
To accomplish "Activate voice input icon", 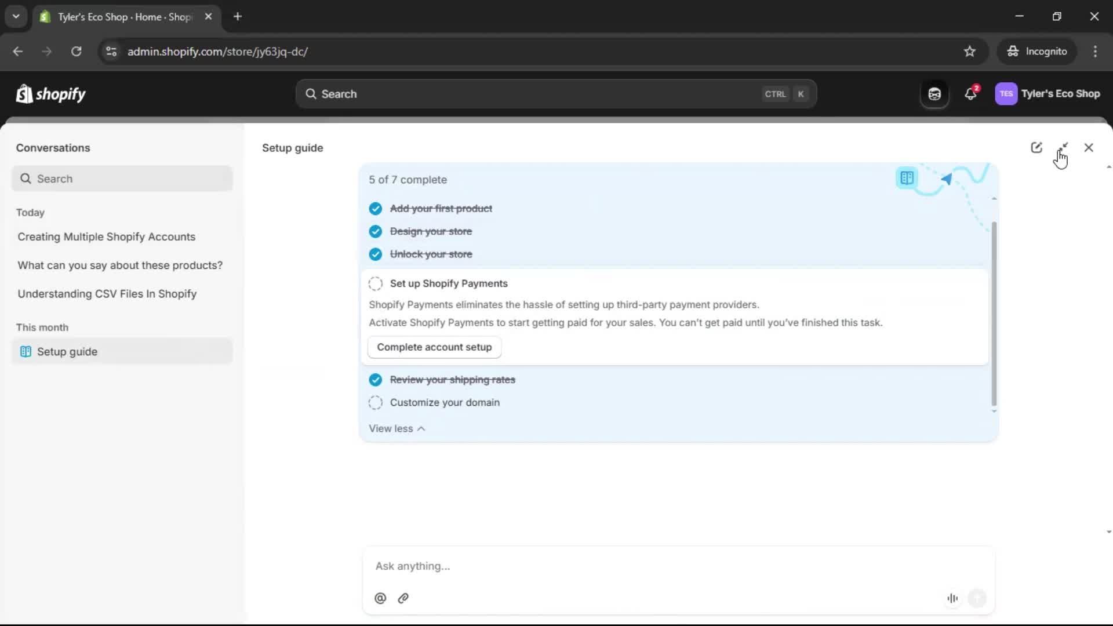I will click(952, 598).
